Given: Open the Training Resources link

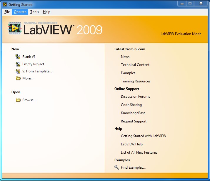Looking at the screenshot, I should pos(136,81).
